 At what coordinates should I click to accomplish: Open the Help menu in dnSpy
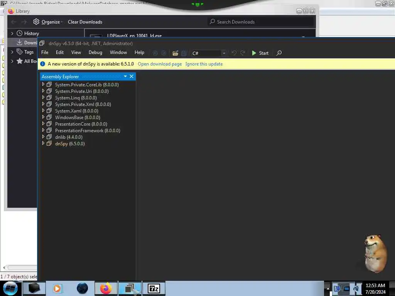(x=139, y=52)
